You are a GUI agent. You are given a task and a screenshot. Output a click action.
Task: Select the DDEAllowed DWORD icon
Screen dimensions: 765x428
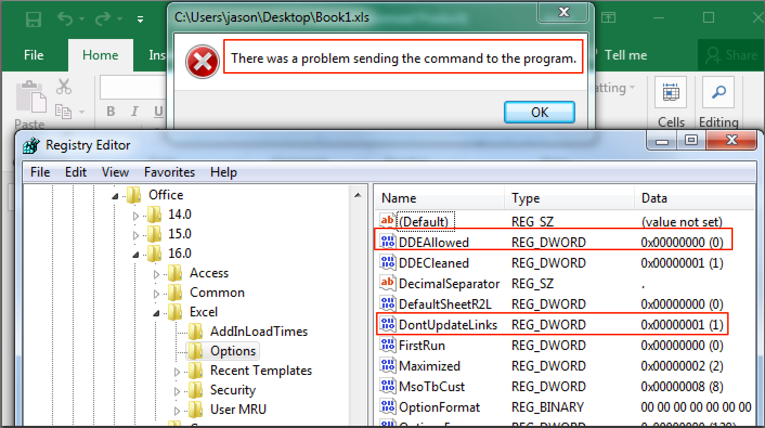[x=387, y=242]
